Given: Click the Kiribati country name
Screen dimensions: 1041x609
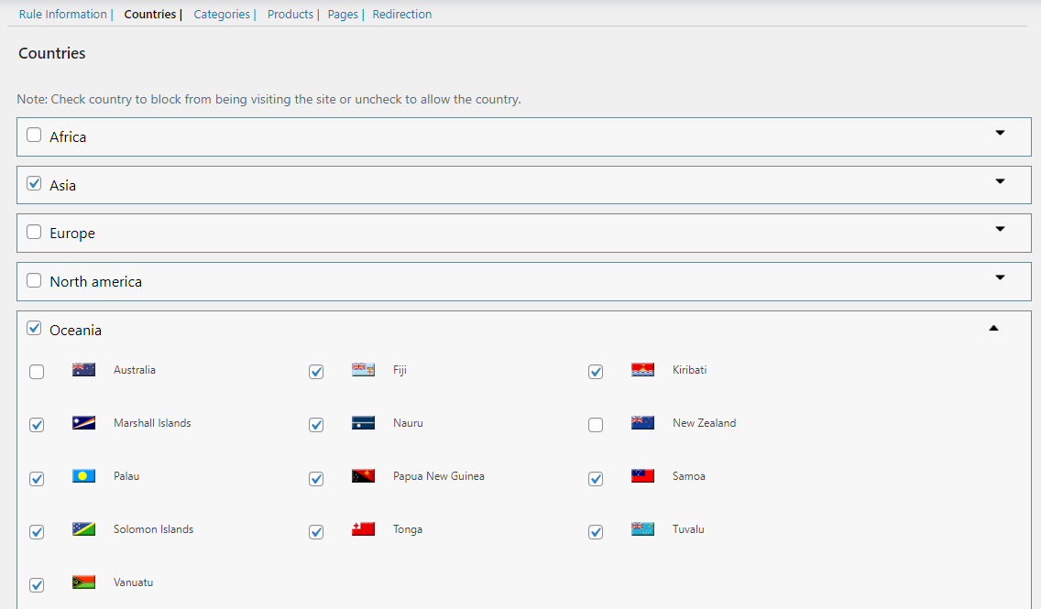Looking at the screenshot, I should [689, 369].
